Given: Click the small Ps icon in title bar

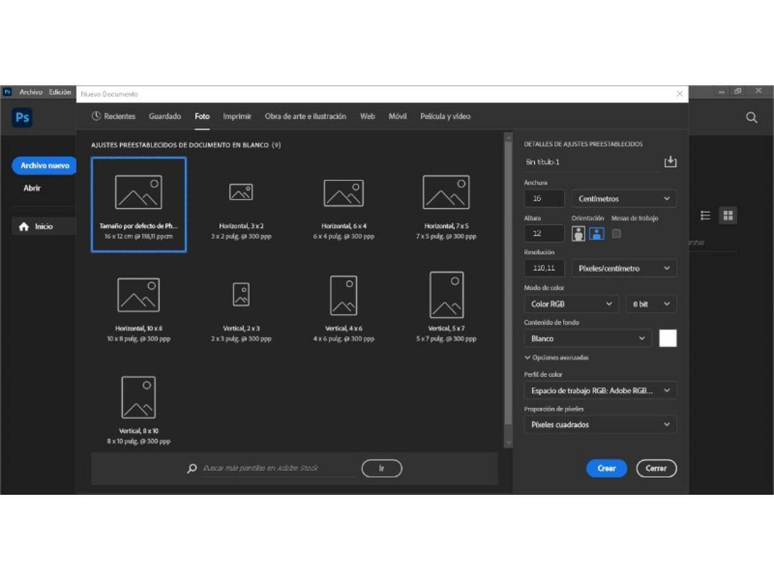Looking at the screenshot, I should 7,92.
